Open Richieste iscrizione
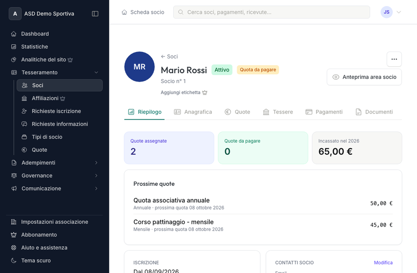The image size is (417, 273). 60,111
